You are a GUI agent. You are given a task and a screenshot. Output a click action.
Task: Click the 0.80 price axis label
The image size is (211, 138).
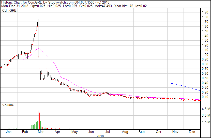coord(205,64)
